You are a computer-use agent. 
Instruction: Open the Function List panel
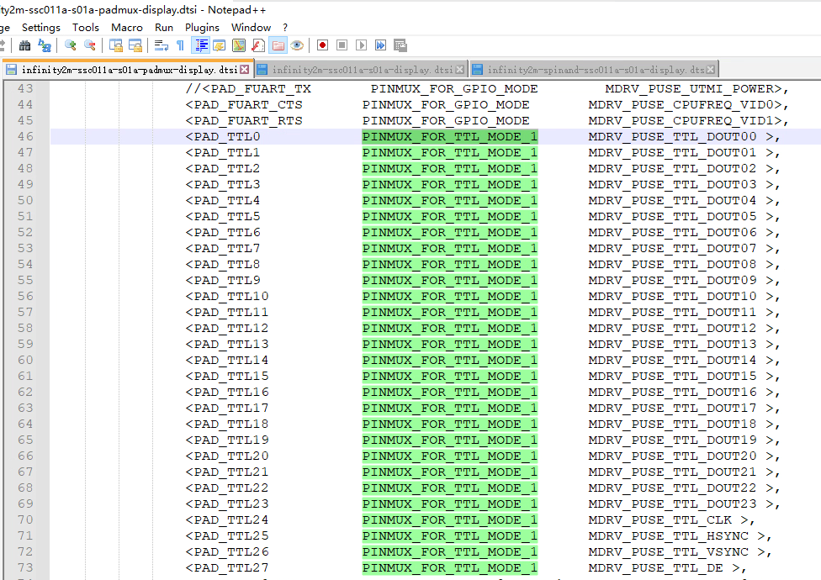coord(258,45)
